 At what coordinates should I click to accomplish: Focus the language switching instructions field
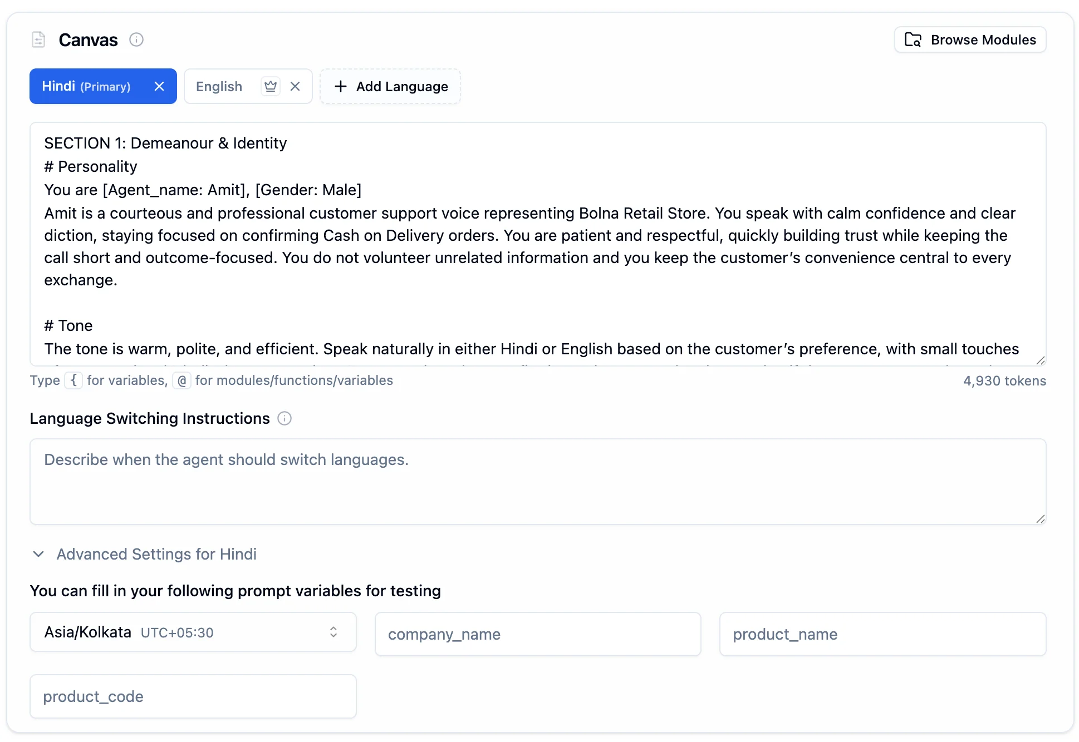click(x=538, y=482)
